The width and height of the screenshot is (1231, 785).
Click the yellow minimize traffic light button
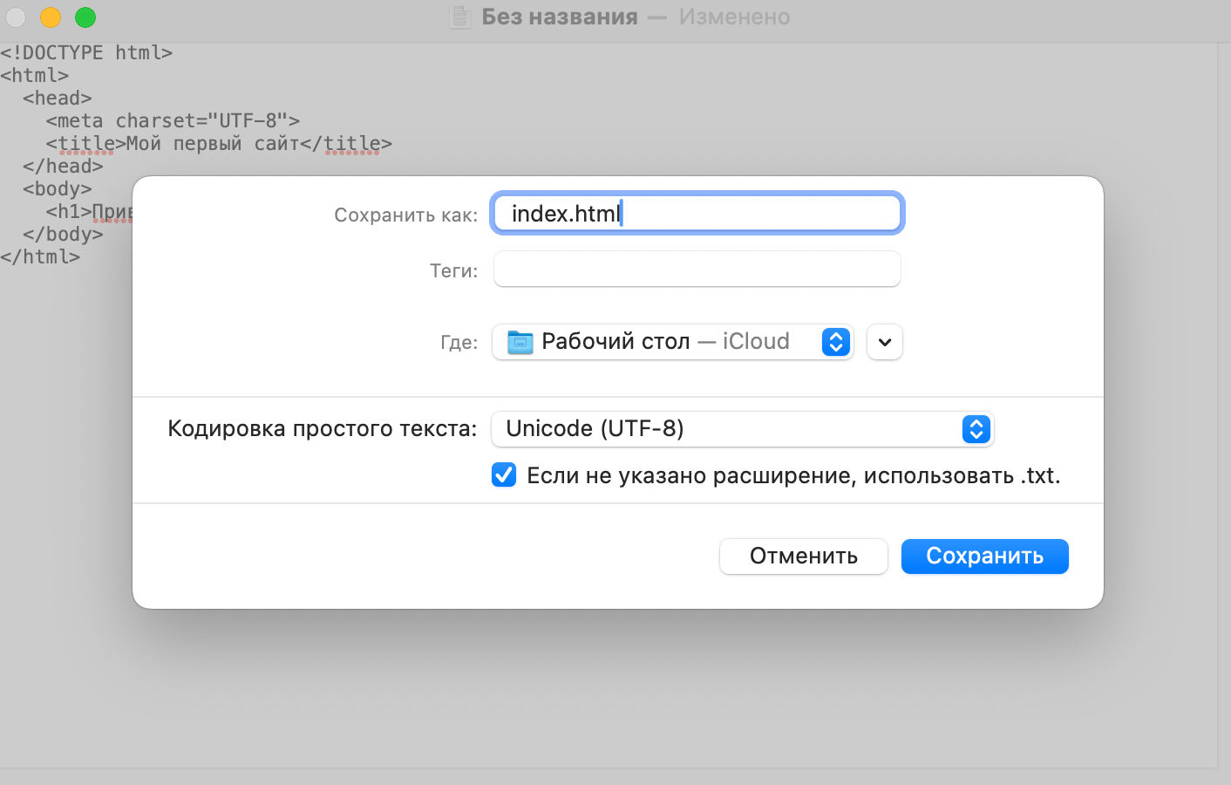[51, 17]
